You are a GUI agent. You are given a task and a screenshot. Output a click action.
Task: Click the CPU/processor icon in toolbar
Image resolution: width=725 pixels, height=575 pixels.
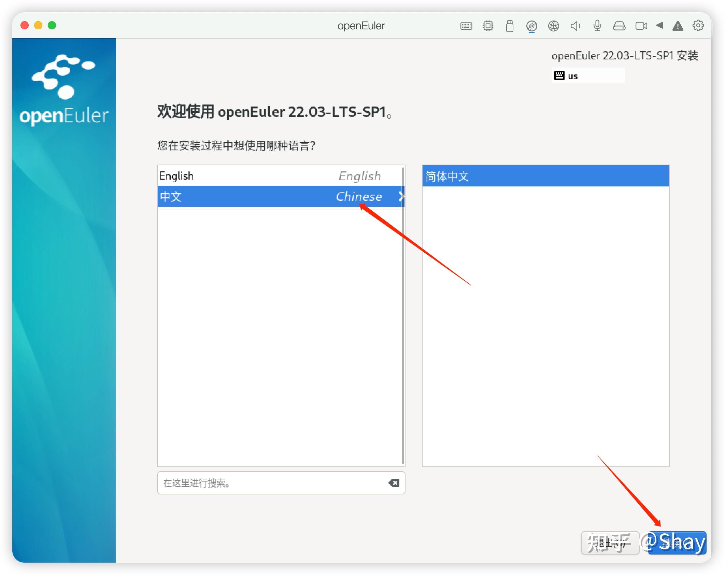[488, 26]
